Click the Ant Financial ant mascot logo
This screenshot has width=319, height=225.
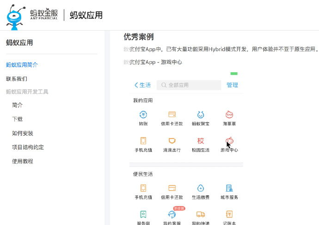pos(15,17)
